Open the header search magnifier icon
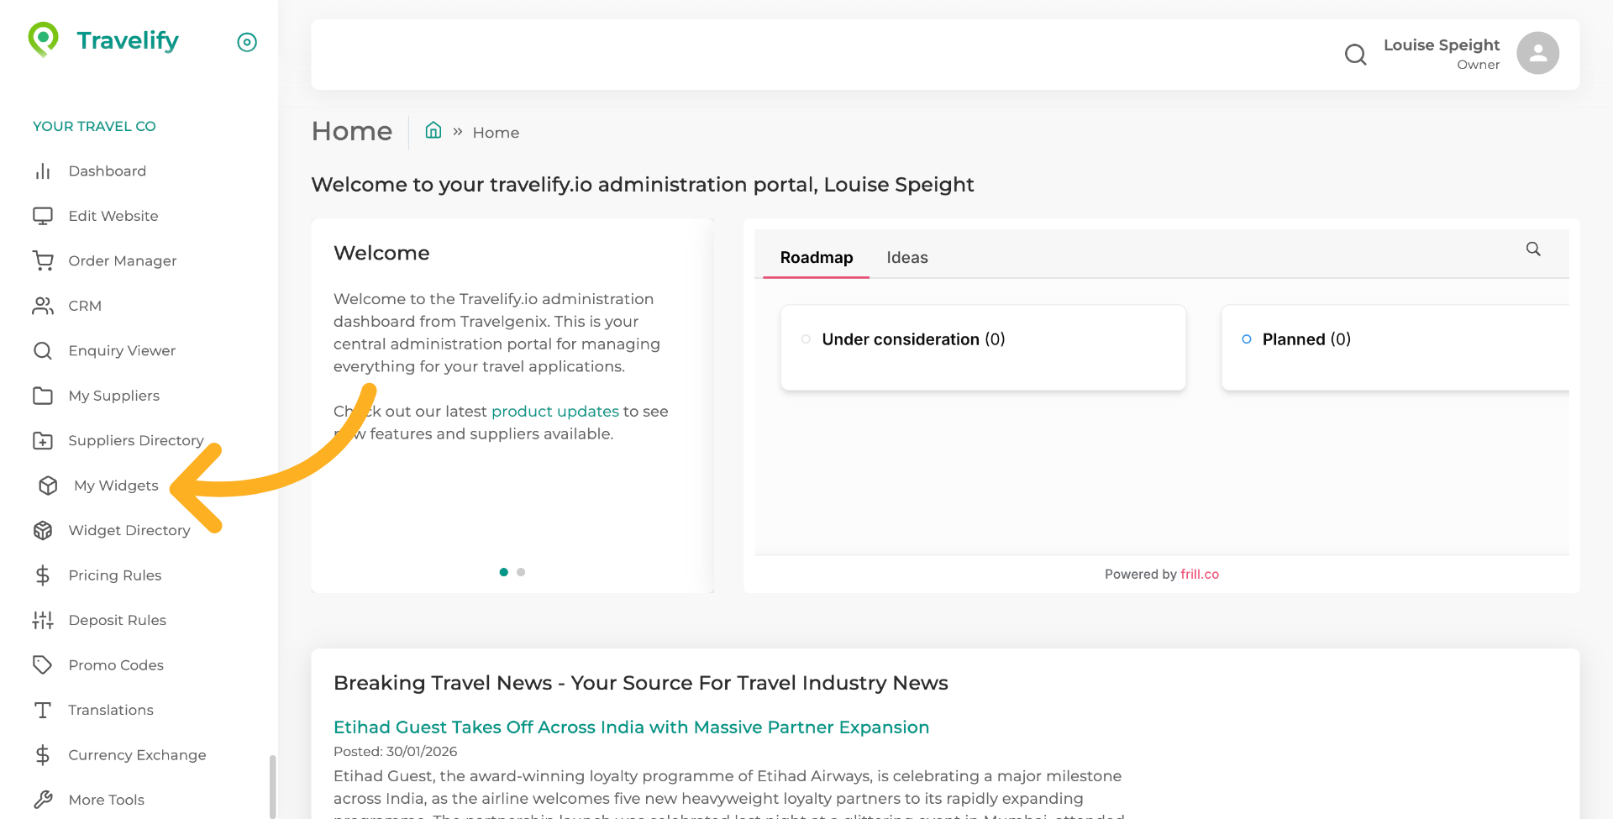 1355,55
